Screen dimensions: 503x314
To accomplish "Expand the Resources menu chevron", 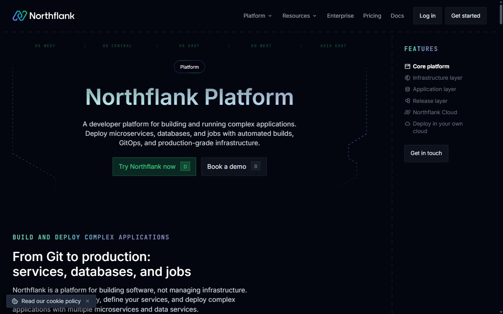I will point(315,16).
